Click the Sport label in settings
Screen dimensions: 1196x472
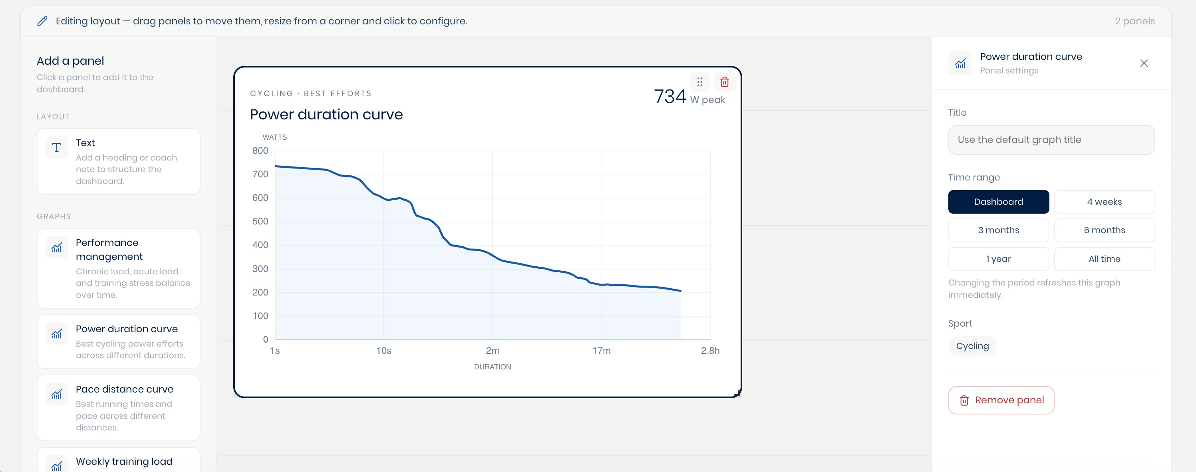pyautogui.click(x=960, y=323)
